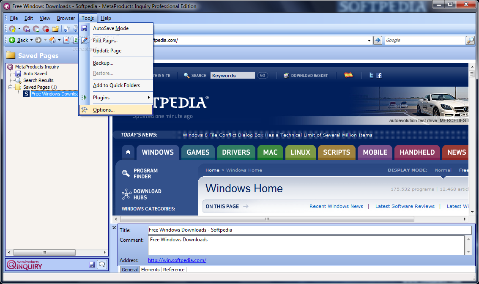Click Recent Windows News link

[x=337, y=206]
